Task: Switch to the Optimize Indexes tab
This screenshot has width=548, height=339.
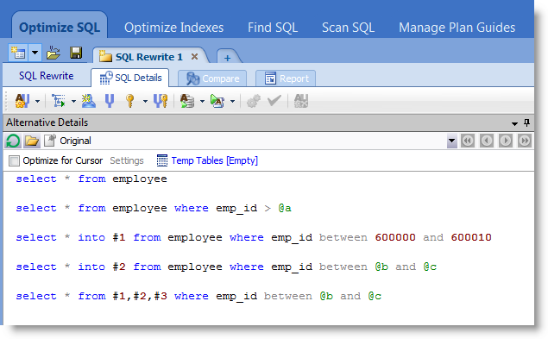Action: (x=173, y=28)
